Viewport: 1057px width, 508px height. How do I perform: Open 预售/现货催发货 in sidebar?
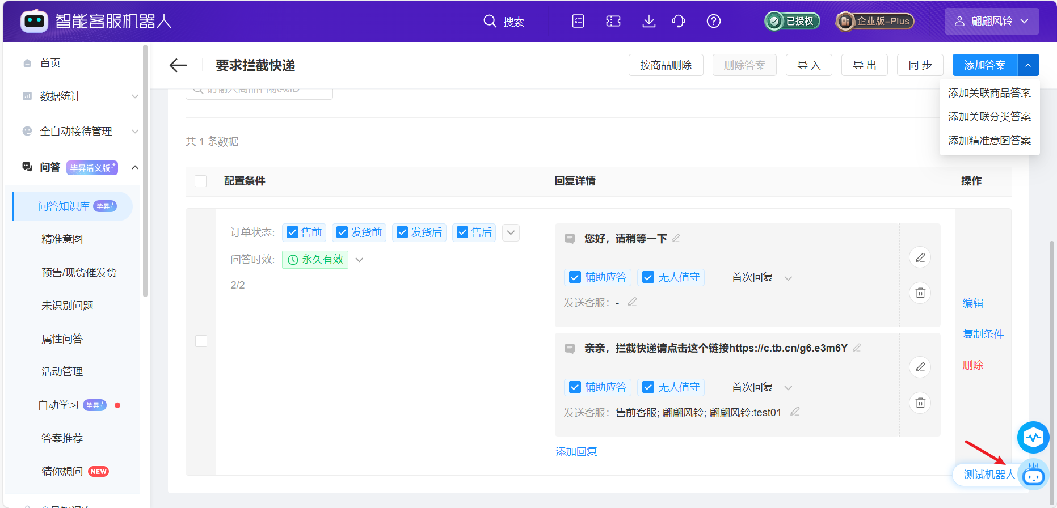coord(79,273)
